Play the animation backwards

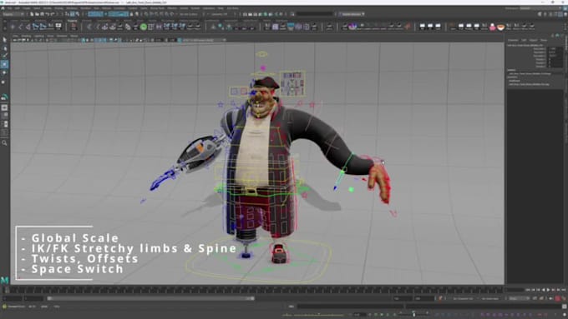point(543,290)
